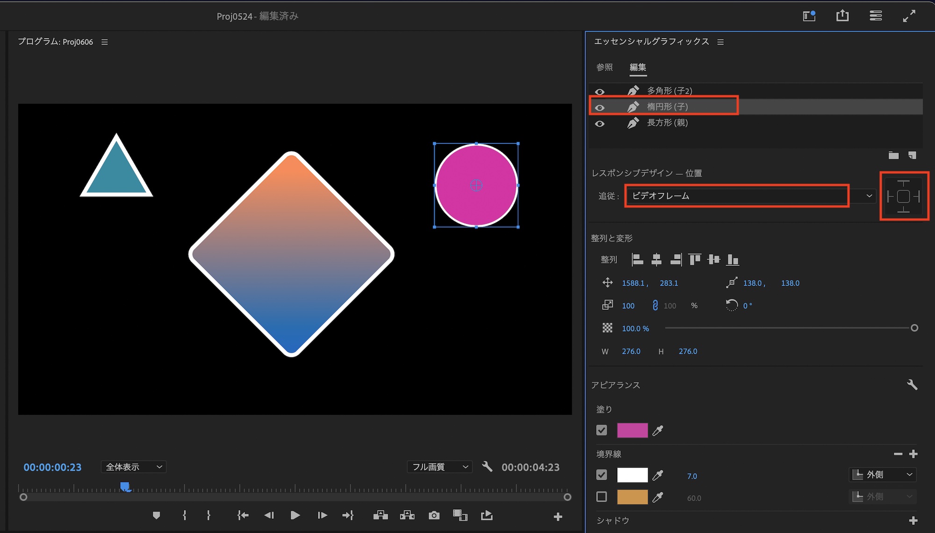
Task: Enable the second stroke checkbox
Action: (x=602, y=497)
